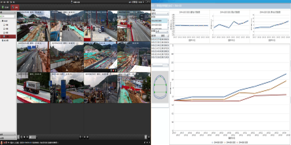Go to next page with right arrow icon
The height and width of the screenshot is (145, 291).
pyautogui.click(x=87, y=137)
